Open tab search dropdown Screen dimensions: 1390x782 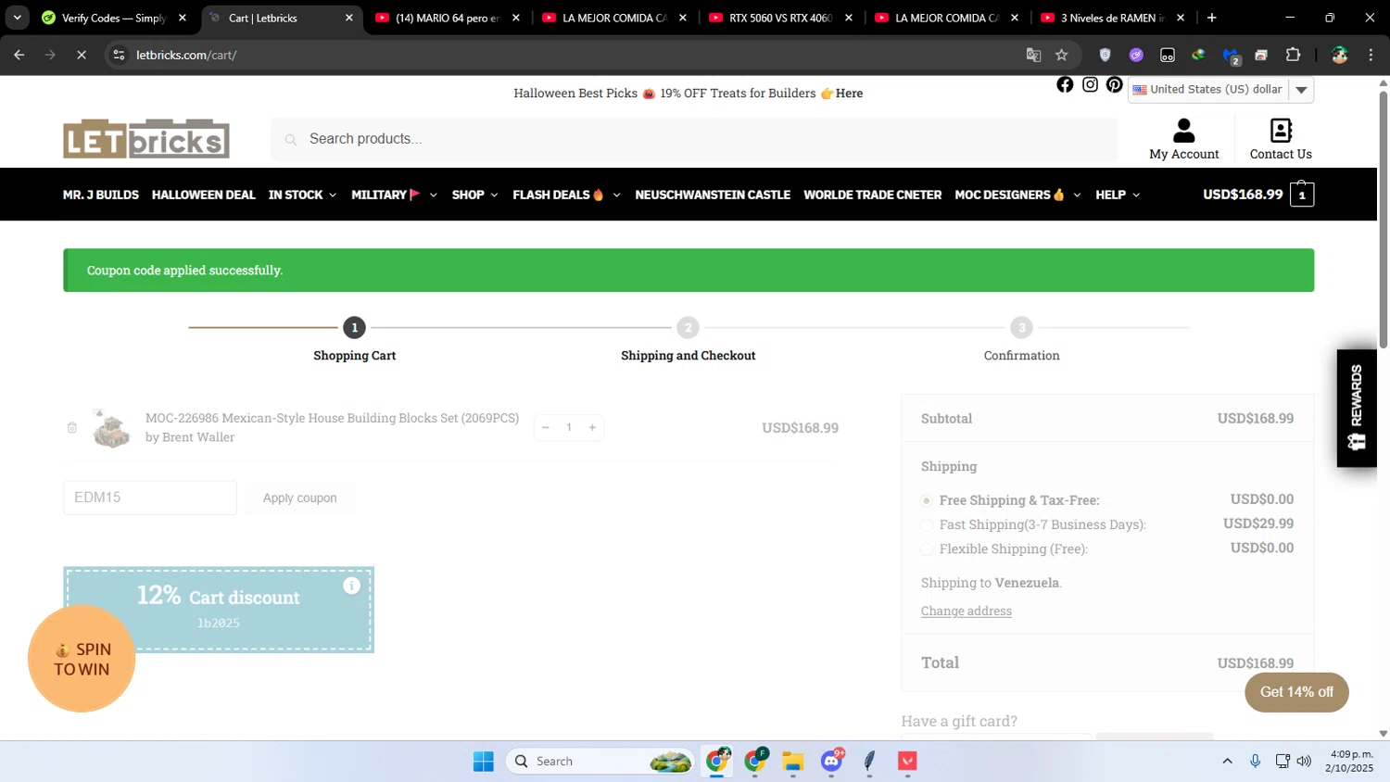click(18, 18)
